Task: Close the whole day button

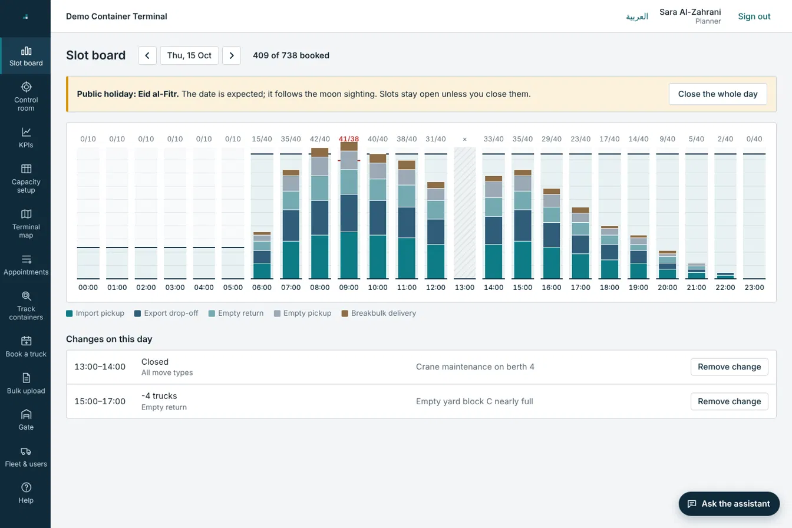Action: click(x=718, y=94)
